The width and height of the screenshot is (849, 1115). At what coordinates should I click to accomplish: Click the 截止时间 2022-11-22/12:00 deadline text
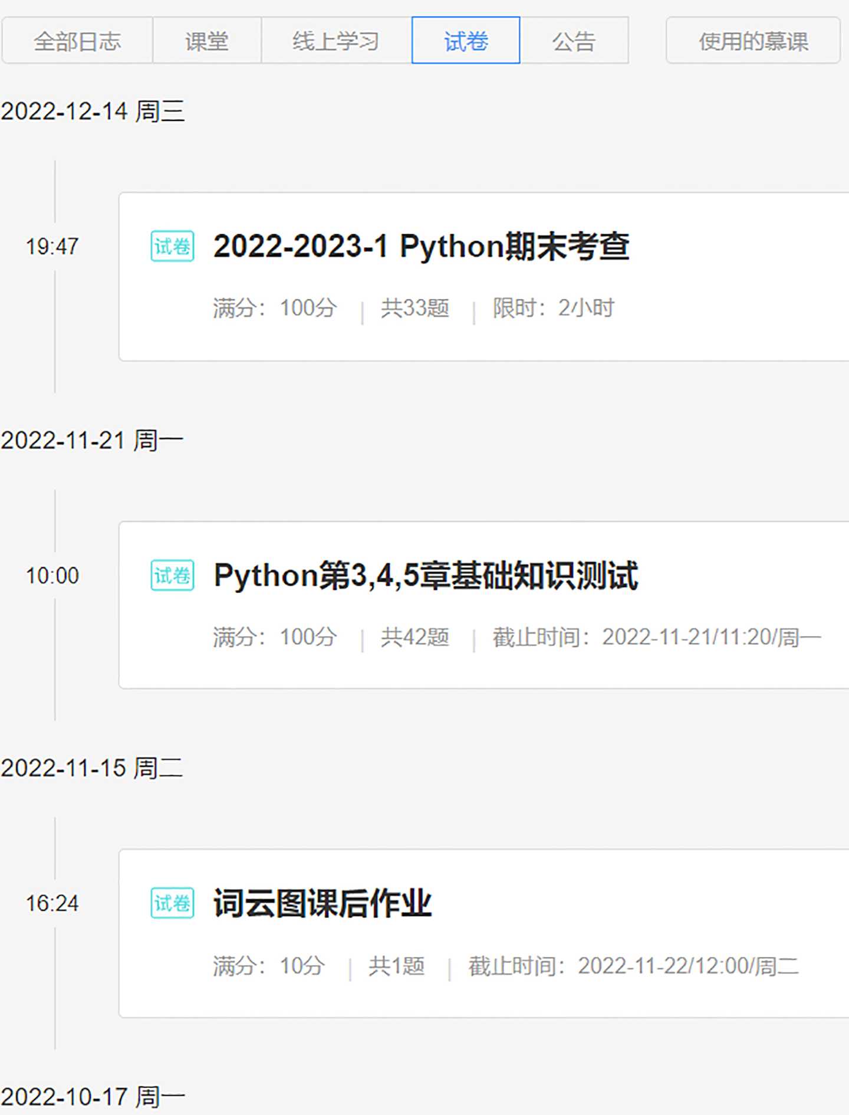pyautogui.click(x=633, y=966)
